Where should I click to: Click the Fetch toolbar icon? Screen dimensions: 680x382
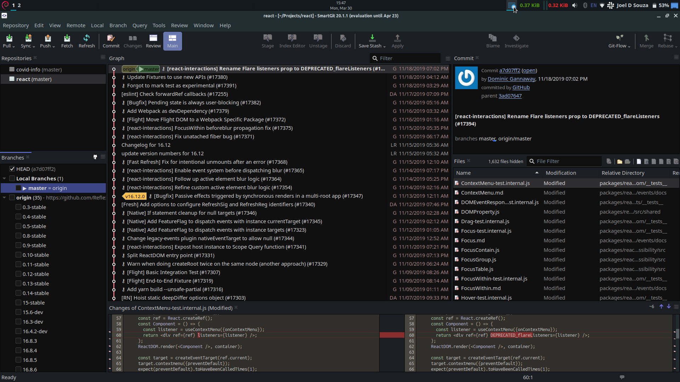(67, 41)
